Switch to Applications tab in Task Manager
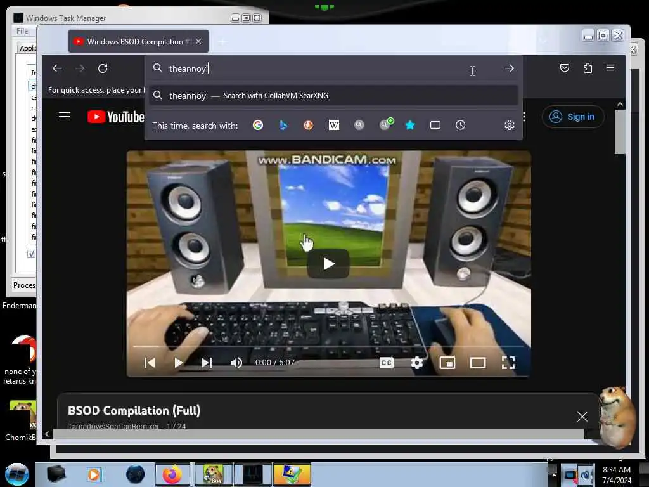The width and height of the screenshot is (649, 487). [28, 48]
